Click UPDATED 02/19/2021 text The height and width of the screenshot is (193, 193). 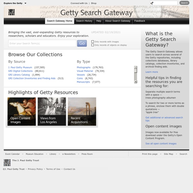pos(106,32)
